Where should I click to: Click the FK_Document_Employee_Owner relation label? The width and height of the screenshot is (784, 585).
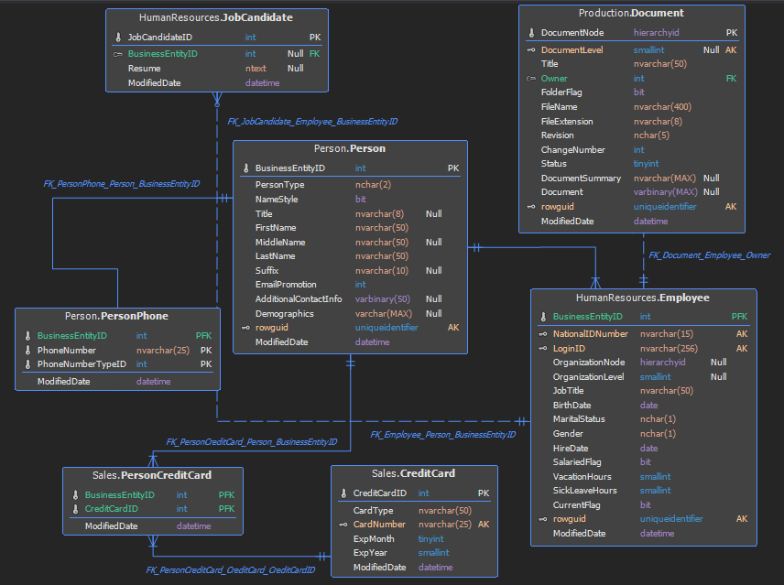coord(710,255)
